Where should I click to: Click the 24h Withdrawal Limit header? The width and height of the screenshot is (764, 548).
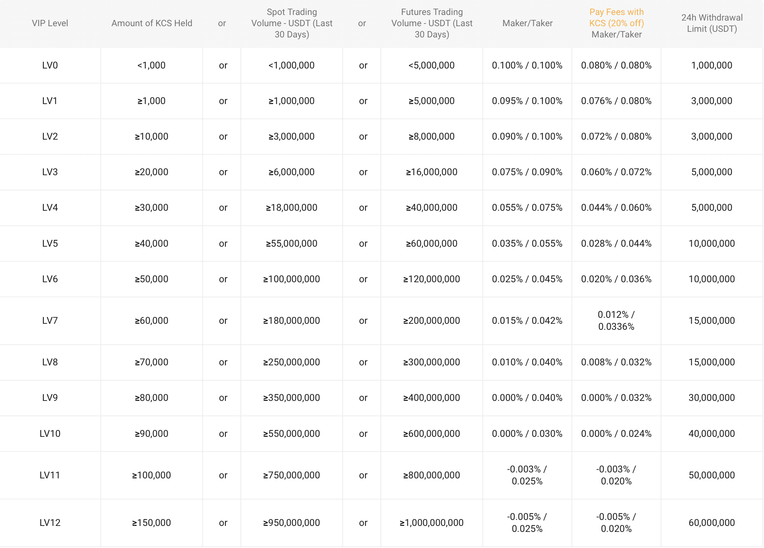coord(712,23)
